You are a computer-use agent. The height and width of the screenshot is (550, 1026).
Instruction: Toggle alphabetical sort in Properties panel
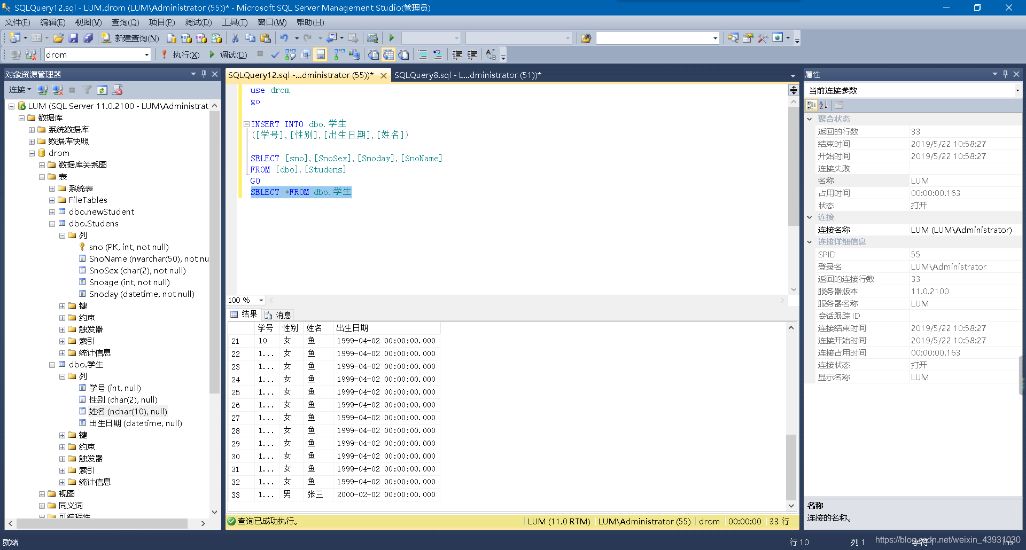click(823, 105)
